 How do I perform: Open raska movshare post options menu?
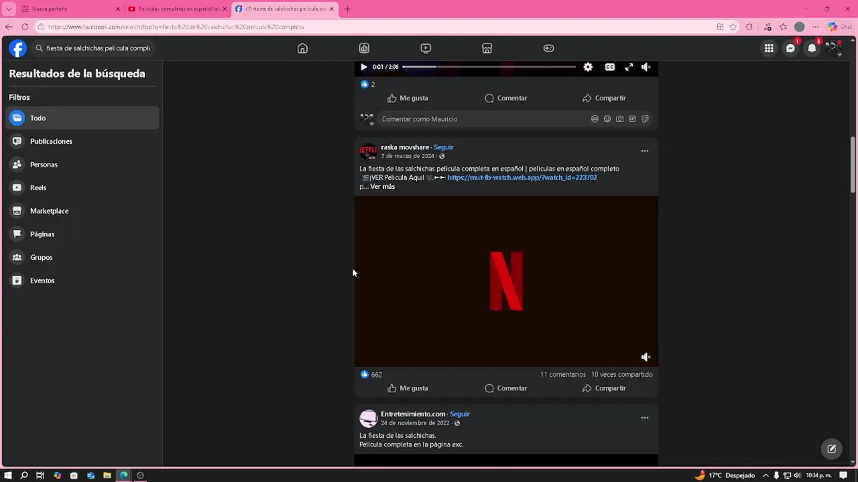pyautogui.click(x=645, y=151)
